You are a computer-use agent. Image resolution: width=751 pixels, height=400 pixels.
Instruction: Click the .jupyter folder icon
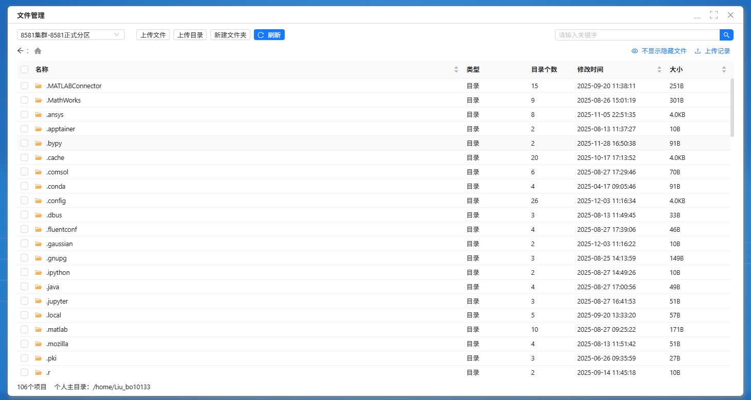point(38,301)
